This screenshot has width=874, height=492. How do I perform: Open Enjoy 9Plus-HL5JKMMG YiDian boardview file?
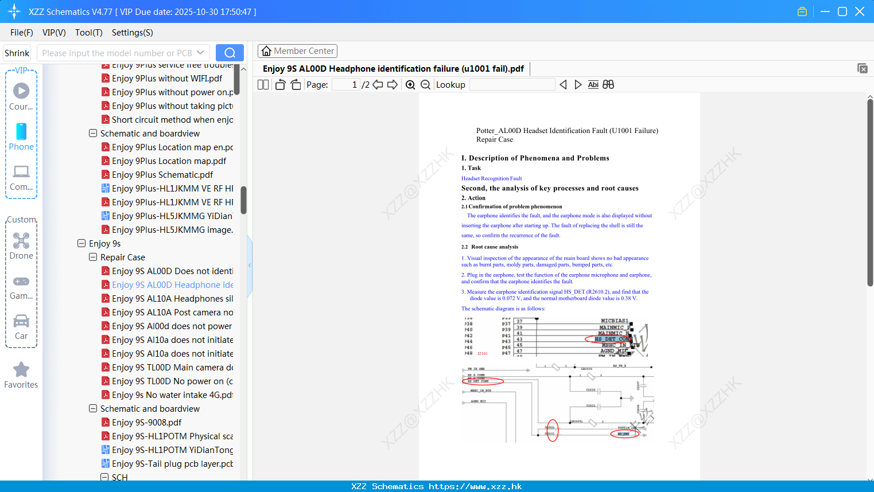point(167,216)
